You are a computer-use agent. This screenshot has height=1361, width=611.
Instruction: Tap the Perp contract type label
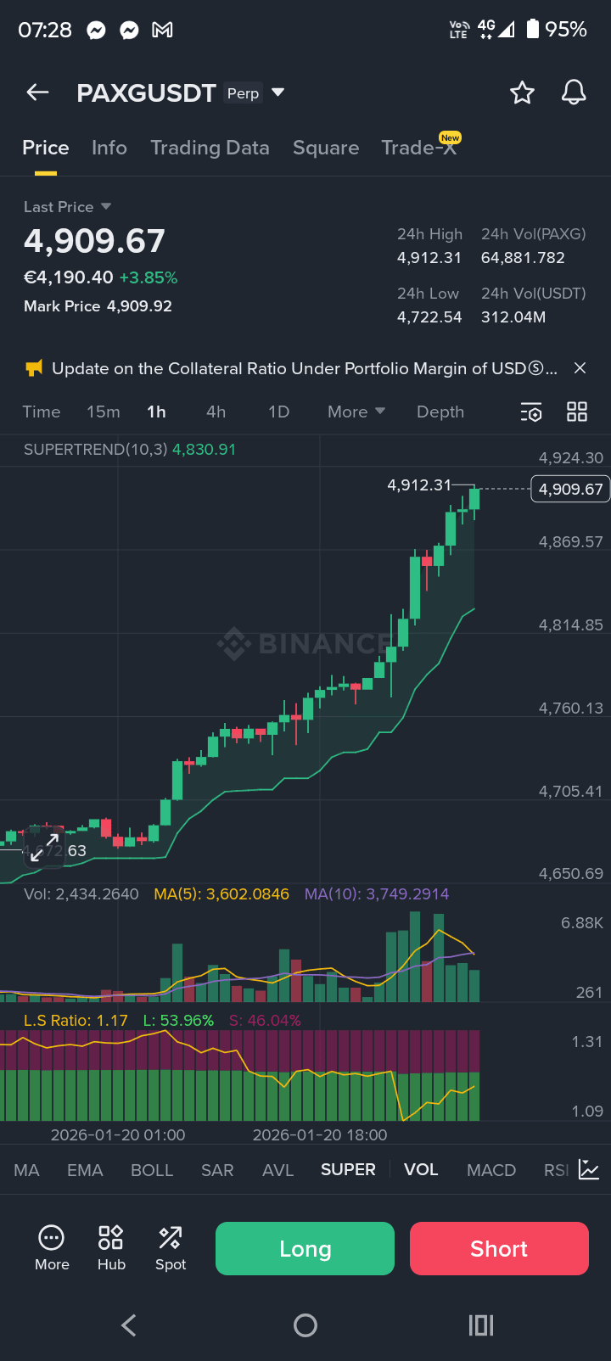click(243, 93)
